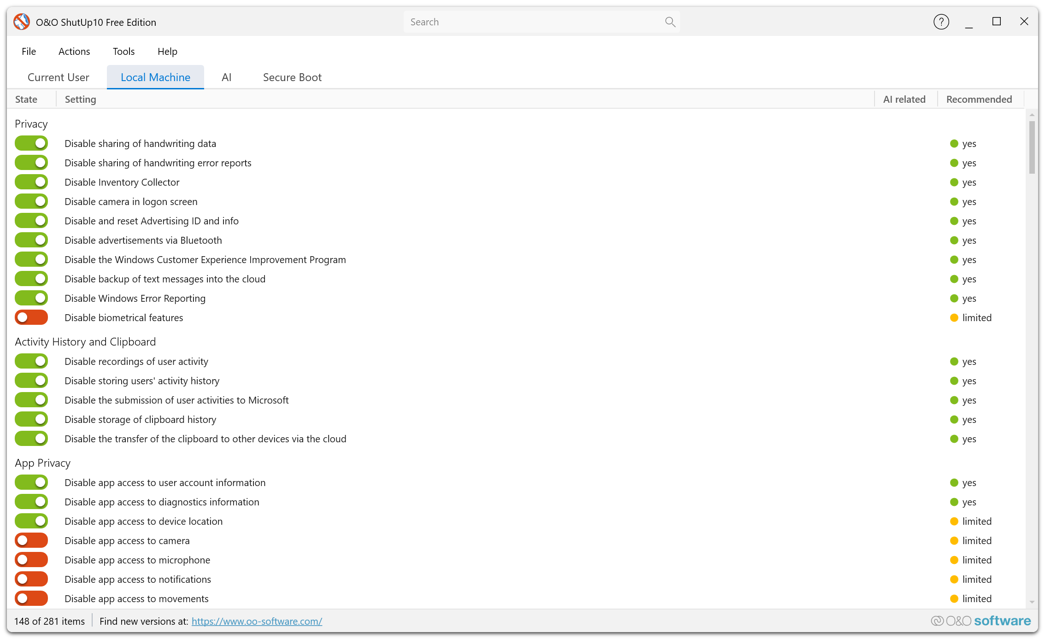The height and width of the screenshot is (639, 1045).
Task: Toggle Disable app access to diagnostics information
Action: pos(31,502)
